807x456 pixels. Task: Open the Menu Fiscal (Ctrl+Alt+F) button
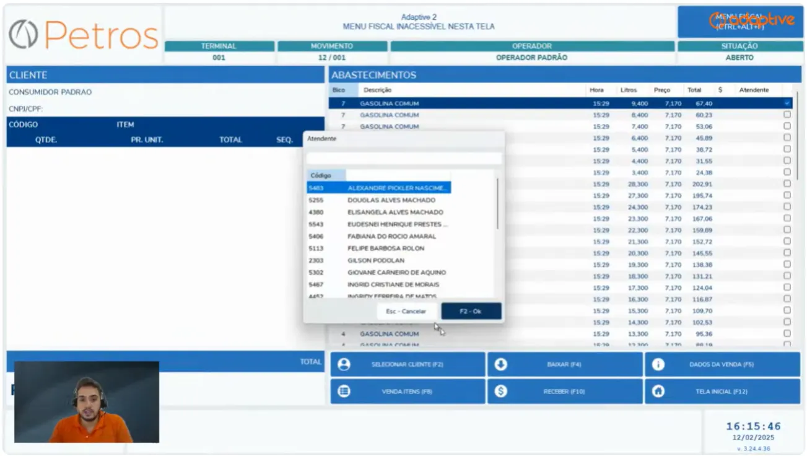click(740, 22)
